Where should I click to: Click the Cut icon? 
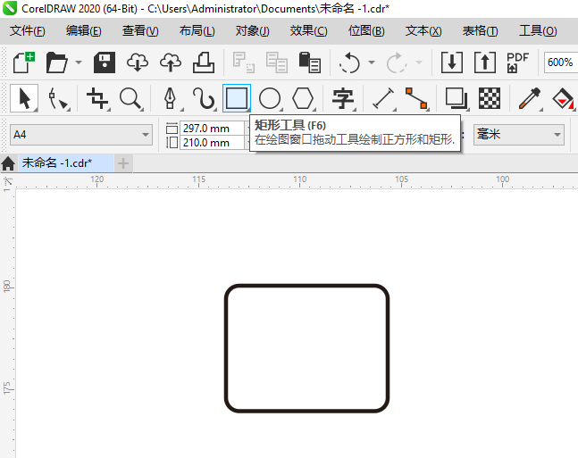point(244,62)
